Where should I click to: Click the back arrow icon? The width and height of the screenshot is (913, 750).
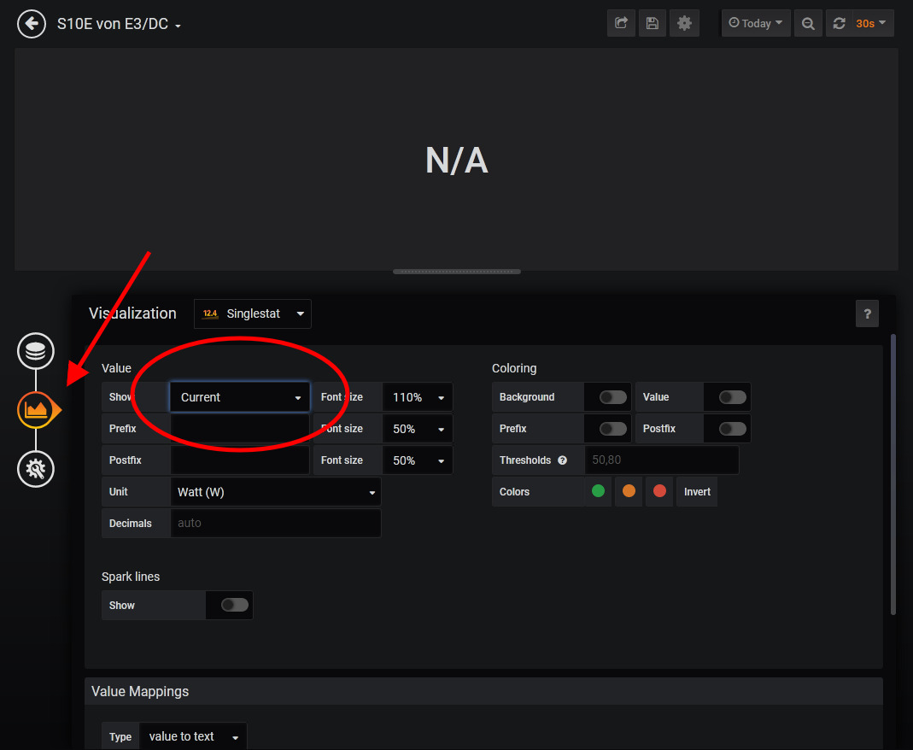[32, 24]
